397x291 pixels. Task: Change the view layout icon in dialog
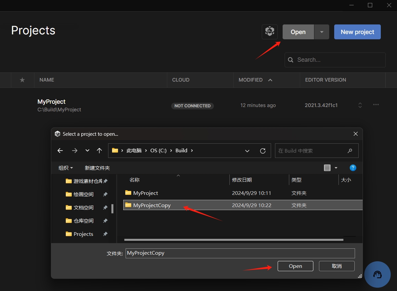pyautogui.click(x=327, y=168)
